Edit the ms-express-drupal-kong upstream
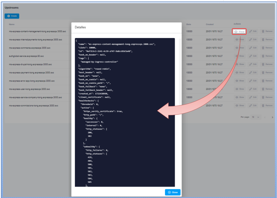 [x=253, y=64]
